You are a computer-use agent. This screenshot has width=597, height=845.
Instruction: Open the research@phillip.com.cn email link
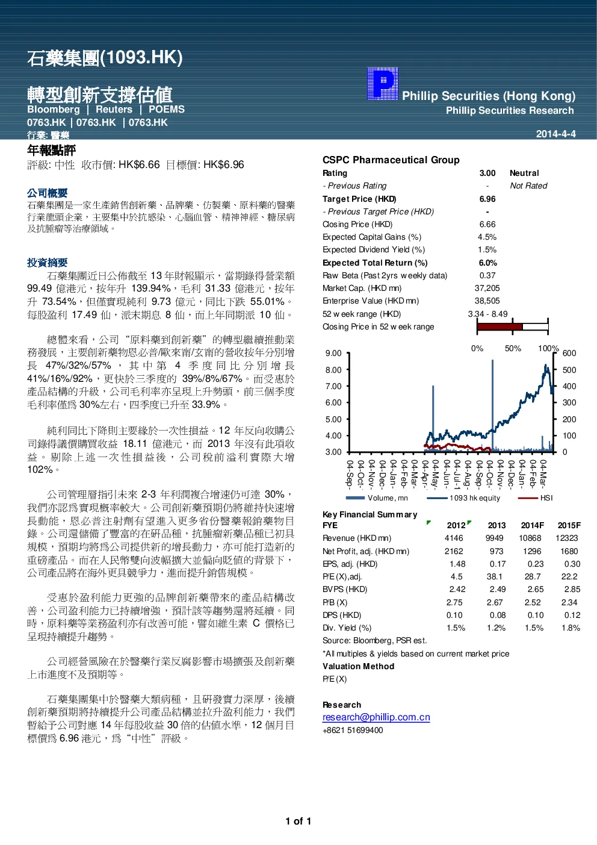click(x=376, y=717)
